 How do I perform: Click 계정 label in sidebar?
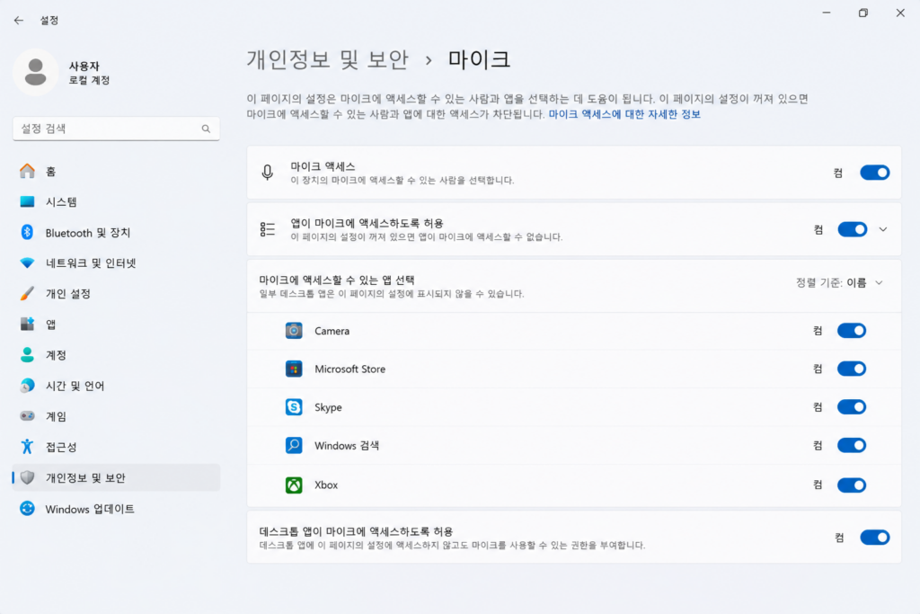pyautogui.click(x=56, y=354)
